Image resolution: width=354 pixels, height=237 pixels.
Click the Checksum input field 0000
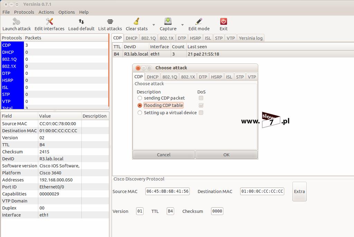[217, 211]
